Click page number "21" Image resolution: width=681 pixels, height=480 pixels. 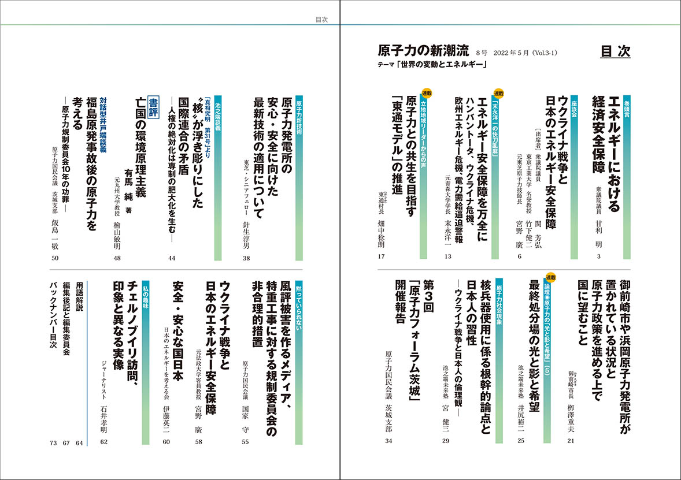[571, 441]
